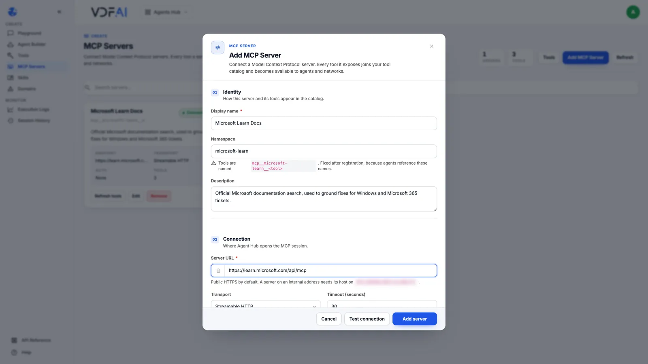
Task: Click the Timeout (seconds) field
Action: point(382,304)
